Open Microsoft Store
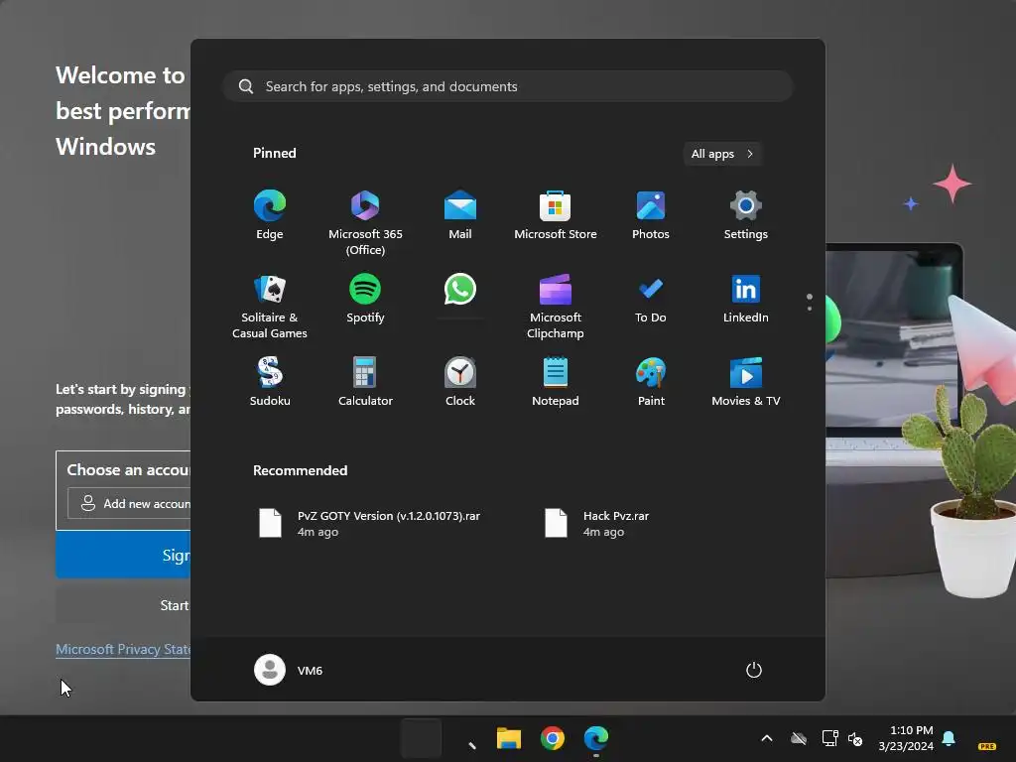The height and width of the screenshot is (762, 1016). click(556, 215)
